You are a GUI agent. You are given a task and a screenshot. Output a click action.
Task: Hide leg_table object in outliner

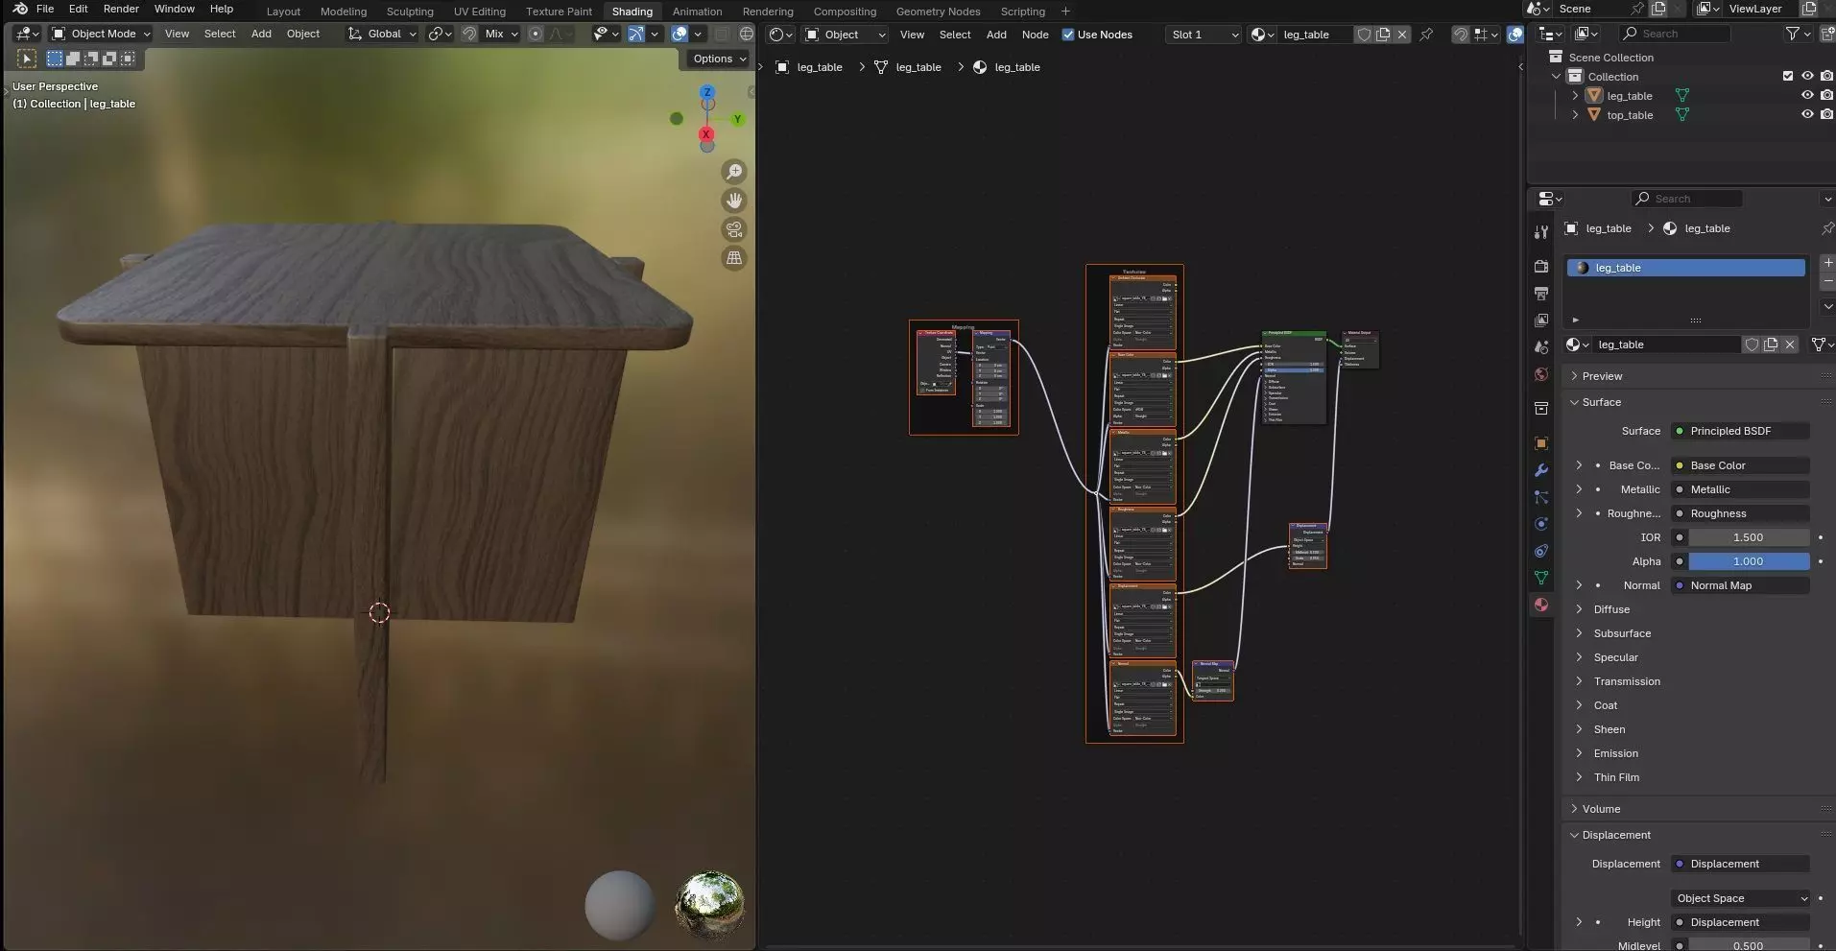pyautogui.click(x=1807, y=96)
